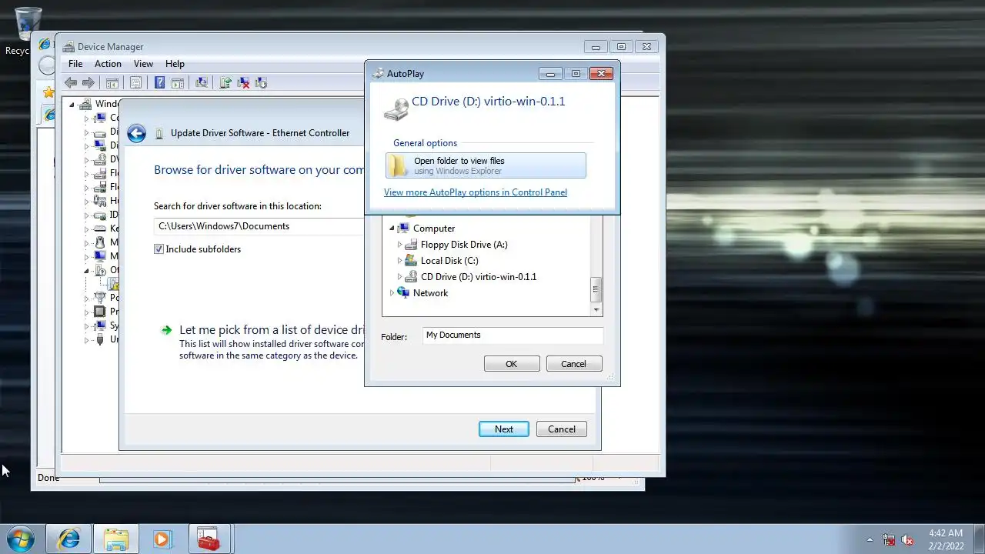Click Next in the Update Driver Software wizard
The height and width of the screenshot is (554, 985).
[x=504, y=429]
